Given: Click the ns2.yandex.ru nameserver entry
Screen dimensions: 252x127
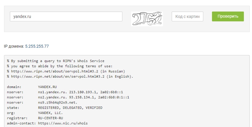Looking at the screenshot, I should 52,97.
